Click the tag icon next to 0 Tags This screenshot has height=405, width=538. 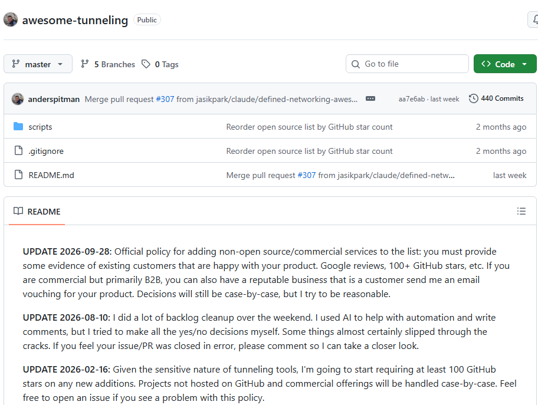pos(146,64)
